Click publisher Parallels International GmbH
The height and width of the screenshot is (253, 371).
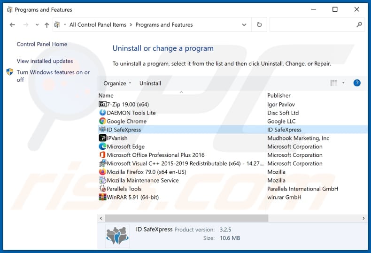(302, 189)
